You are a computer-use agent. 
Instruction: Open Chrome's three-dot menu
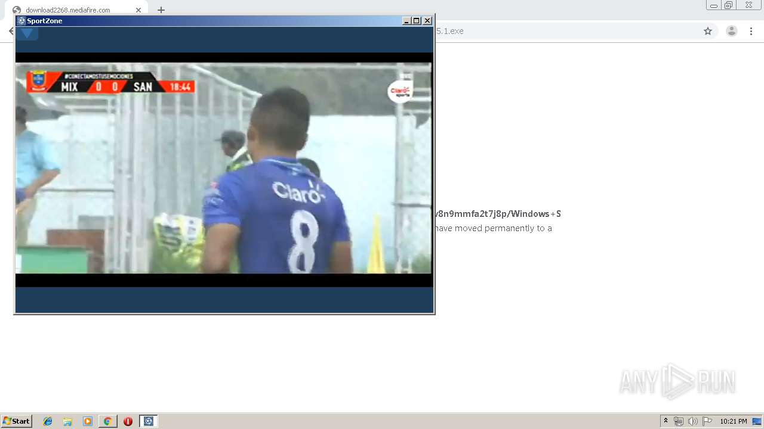coord(751,31)
